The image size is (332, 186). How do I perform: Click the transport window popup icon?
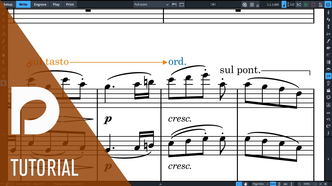click(x=258, y=5)
